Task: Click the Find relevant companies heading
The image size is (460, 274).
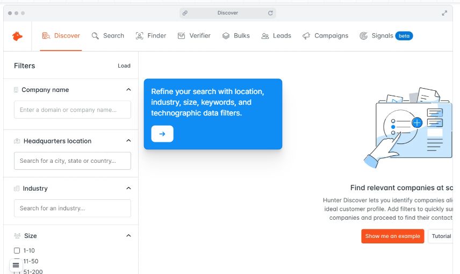Action: coord(401,188)
